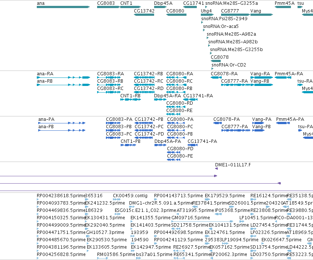
Task: Click the CG13742 gene label
Action: (144, 11)
